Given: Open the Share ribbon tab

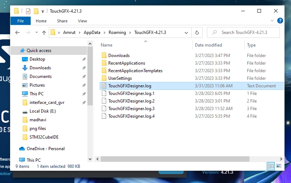Looking at the screenshot, I should 62,21.
